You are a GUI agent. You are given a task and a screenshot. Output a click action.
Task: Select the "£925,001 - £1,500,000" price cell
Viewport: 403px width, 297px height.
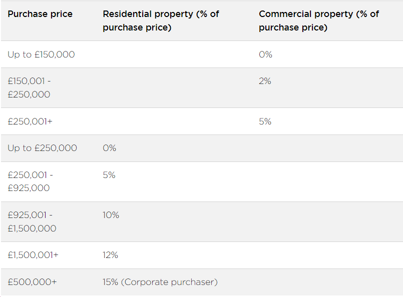[x=32, y=221]
